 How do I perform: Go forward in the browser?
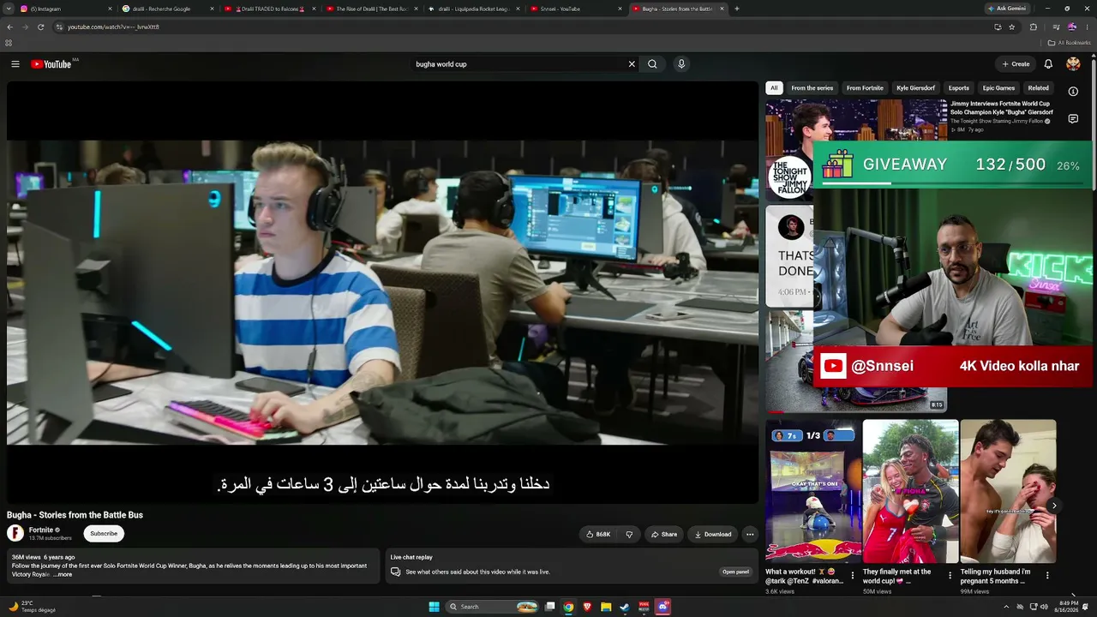tap(25, 27)
